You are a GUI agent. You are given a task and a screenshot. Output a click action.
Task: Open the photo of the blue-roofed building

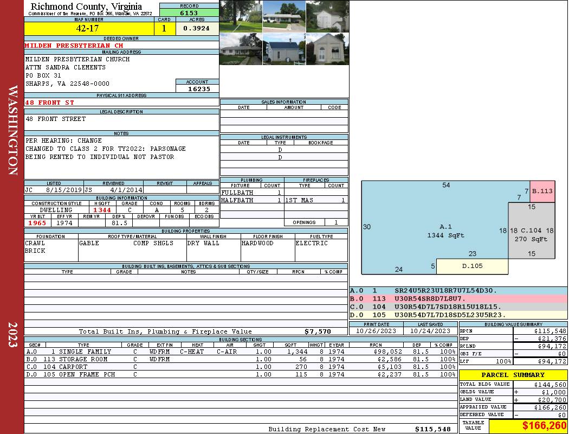[x=284, y=49]
